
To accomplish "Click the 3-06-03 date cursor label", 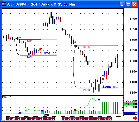I will (74, 119).
